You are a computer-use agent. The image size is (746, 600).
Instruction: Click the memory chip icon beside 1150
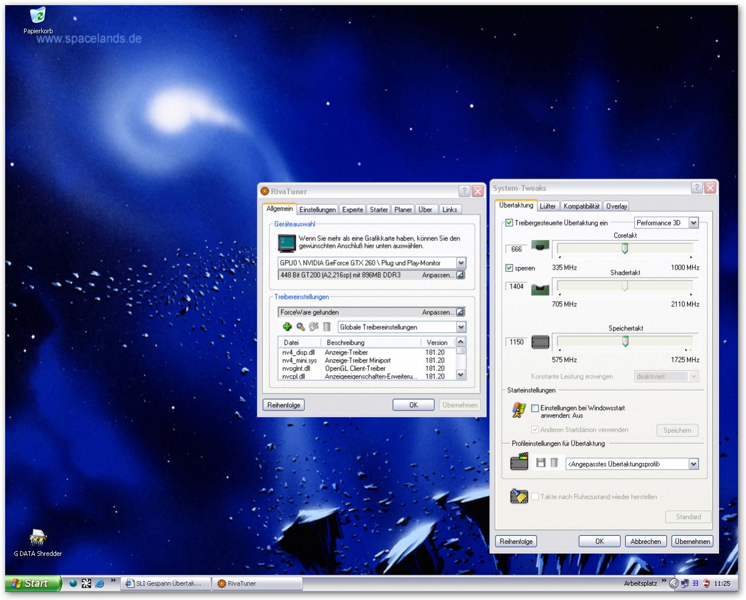click(x=540, y=342)
